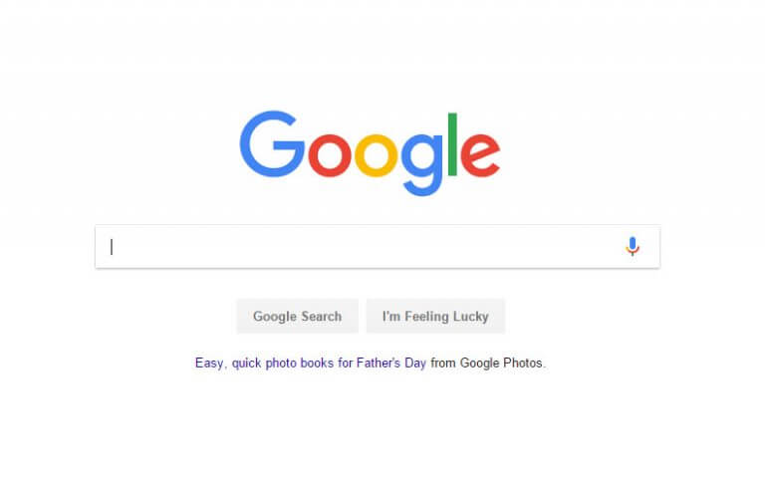Click 'Father's Day' in the promo link
This screenshot has height=490, width=765.
[x=391, y=364]
